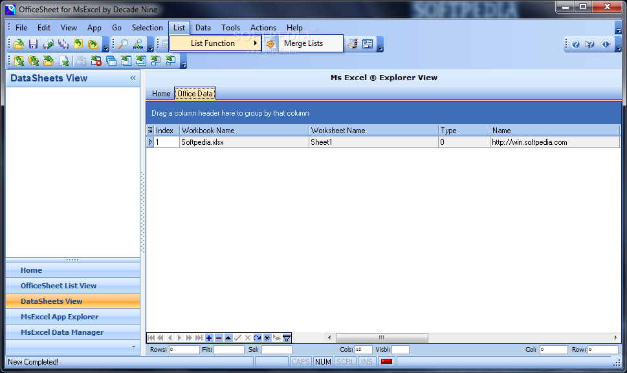
Task: Click the What's This help pointer icon
Action: (x=590, y=44)
